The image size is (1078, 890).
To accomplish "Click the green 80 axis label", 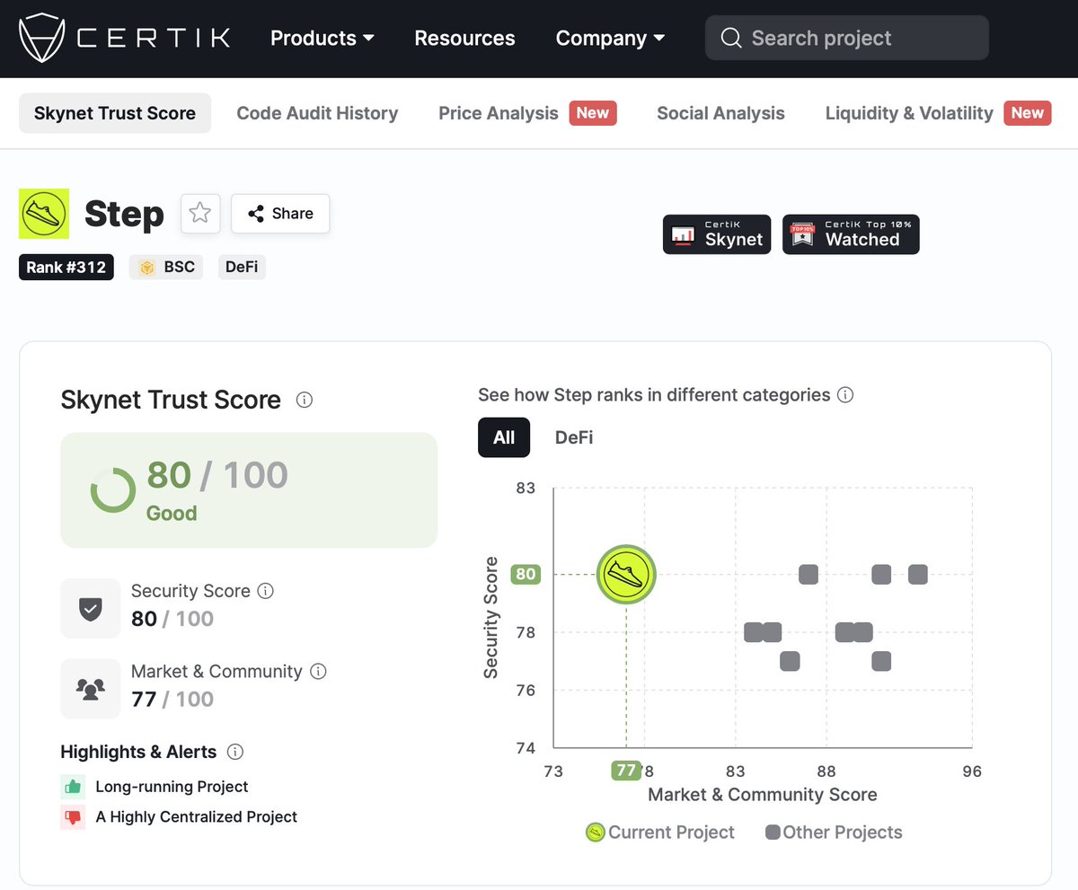I will tap(526, 574).
